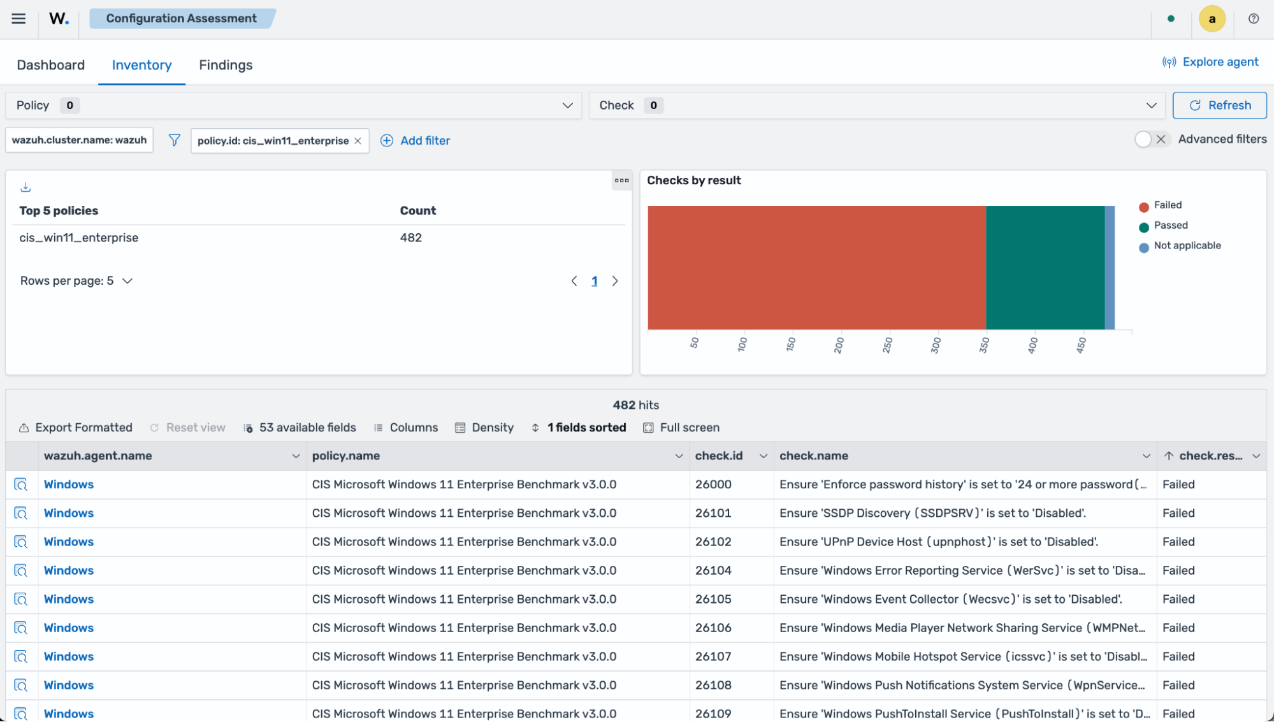
Task: Click the green status indicator dot
Action: coord(1171,18)
